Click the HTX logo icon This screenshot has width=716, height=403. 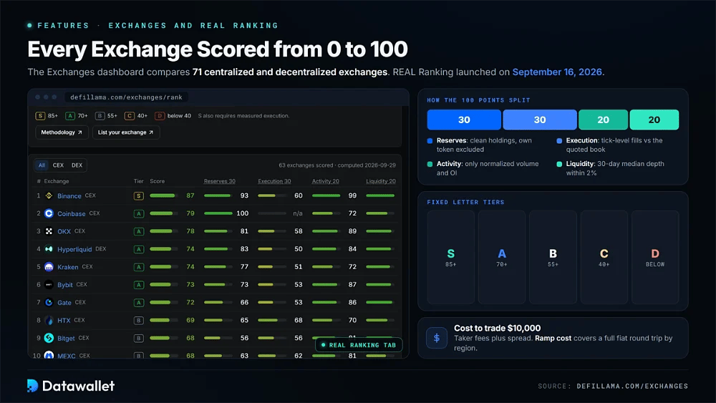(49, 321)
